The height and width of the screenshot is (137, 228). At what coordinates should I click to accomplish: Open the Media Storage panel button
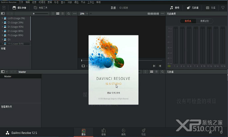pyautogui.click(x=19, y=8)
